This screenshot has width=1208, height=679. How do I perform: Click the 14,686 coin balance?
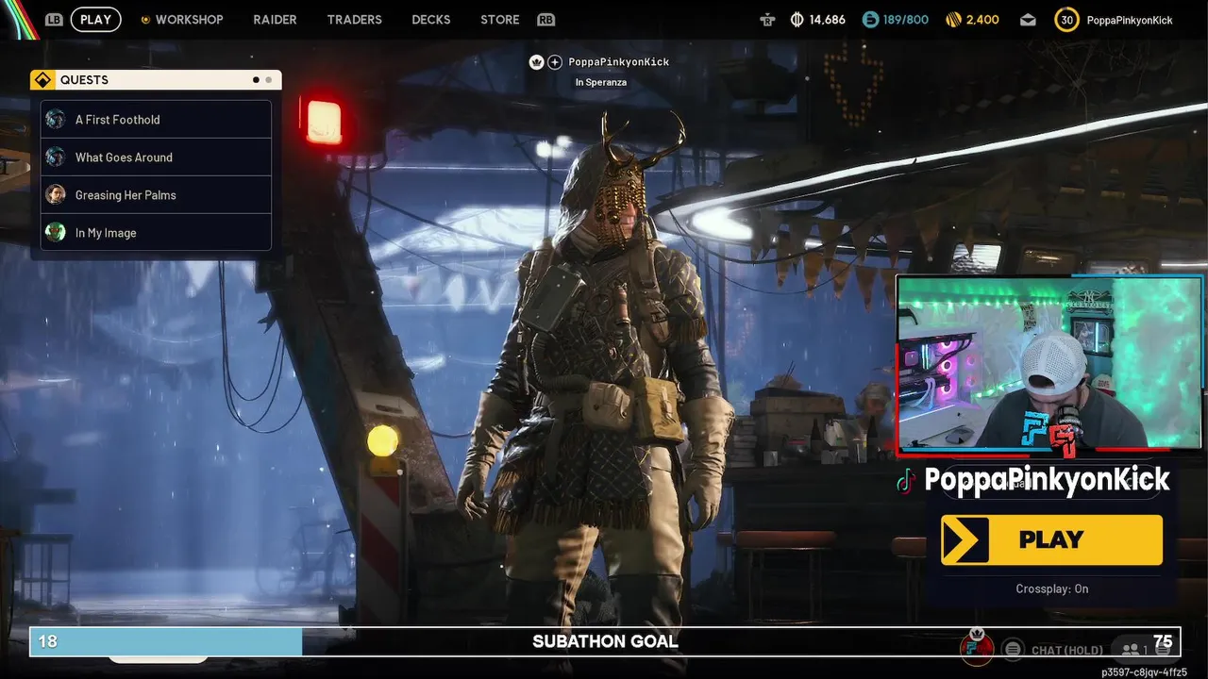tap(828, 20)
